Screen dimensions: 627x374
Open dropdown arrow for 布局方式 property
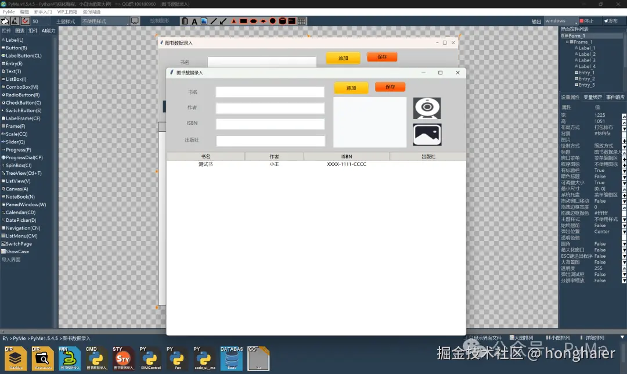coord(624,128)
